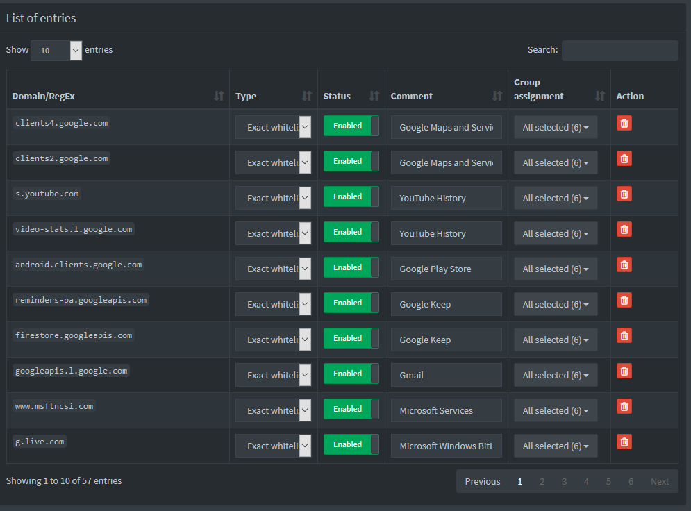Image resolution: width=691 pixels, height=511 pixels.
Task: Select the g.live.com domain text
Action: tap(40, 442)
